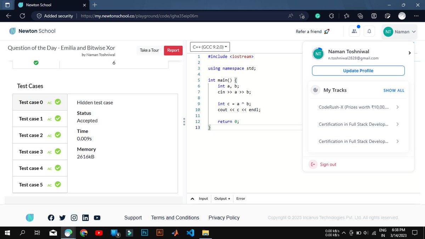
Task: Select Test case 4 tab
Action: click(40, 168)
